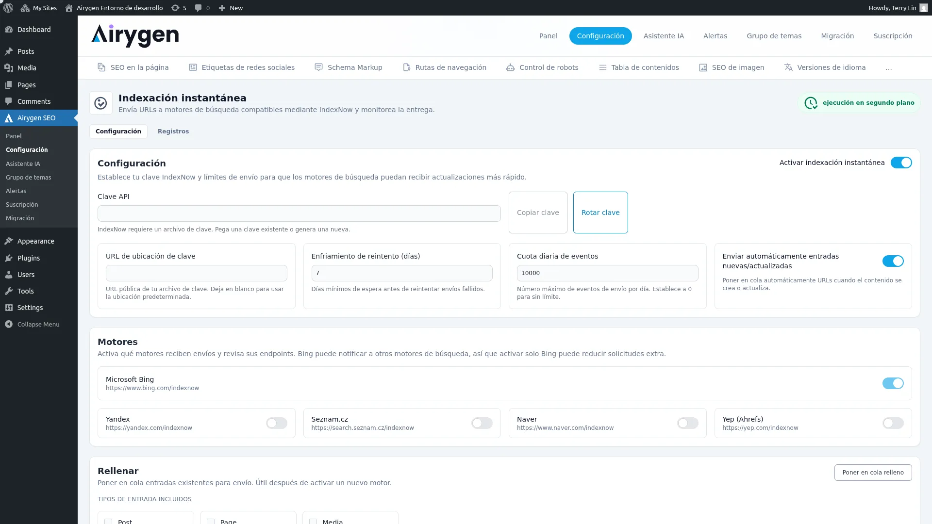Open the Asistente IA top tab
Screen dimensions: 932x524
664,36
